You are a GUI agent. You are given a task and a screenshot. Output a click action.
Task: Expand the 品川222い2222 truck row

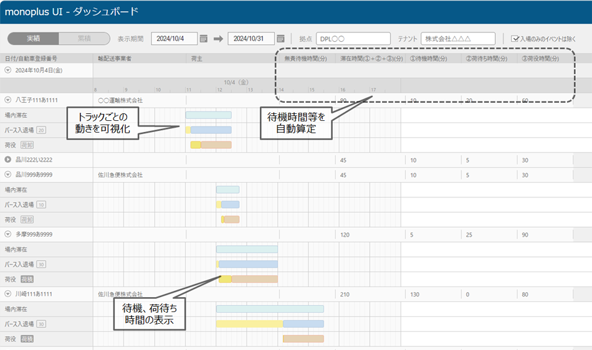pyautogui.click(x=8, y=160)
